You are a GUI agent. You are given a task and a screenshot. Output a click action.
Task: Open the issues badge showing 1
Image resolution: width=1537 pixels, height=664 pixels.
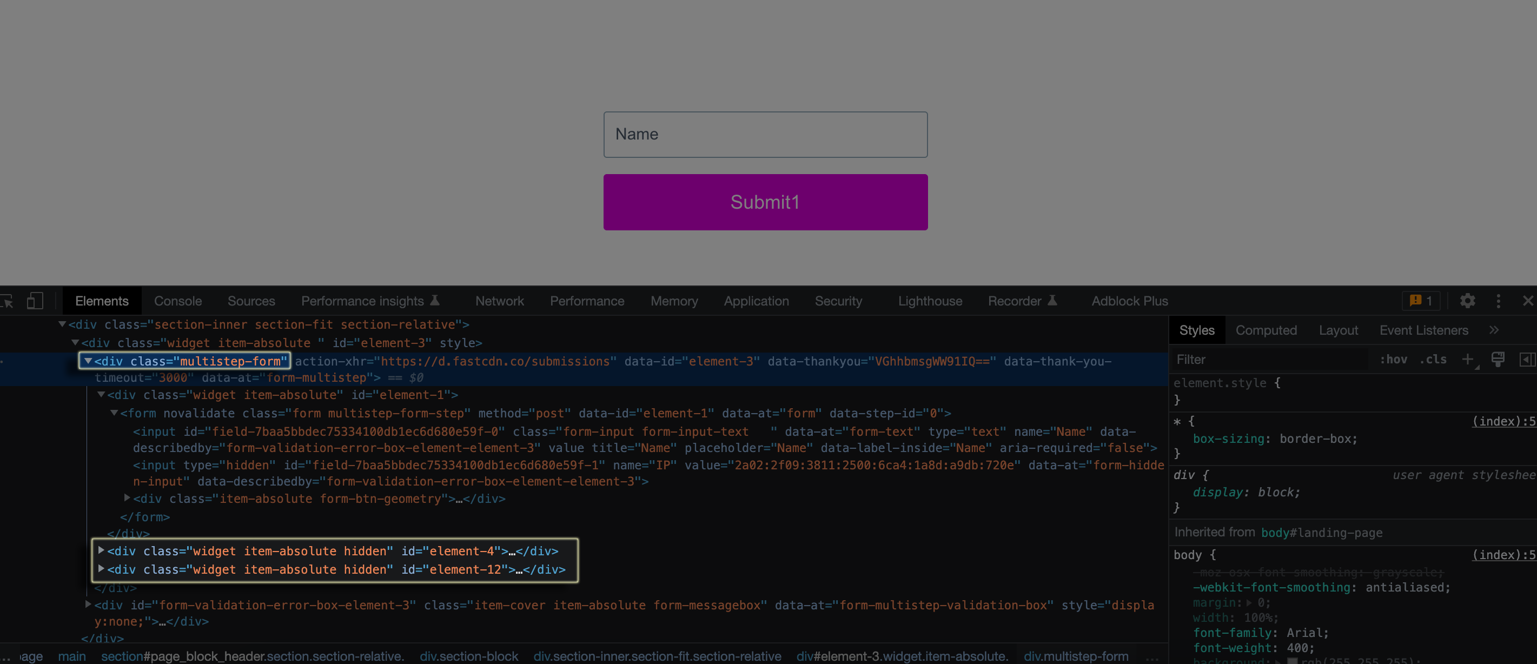(1421, 301)
